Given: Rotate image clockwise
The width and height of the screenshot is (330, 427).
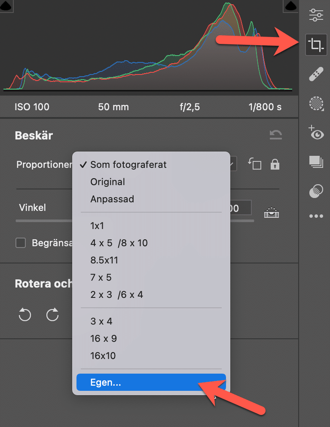Looking at the screenshot, I should pyautogui.click(x=52, y=315).
